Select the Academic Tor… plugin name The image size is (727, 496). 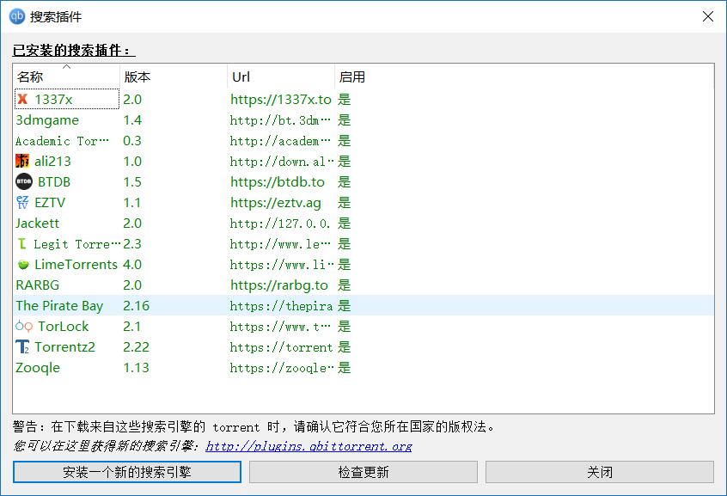point(62,141)
